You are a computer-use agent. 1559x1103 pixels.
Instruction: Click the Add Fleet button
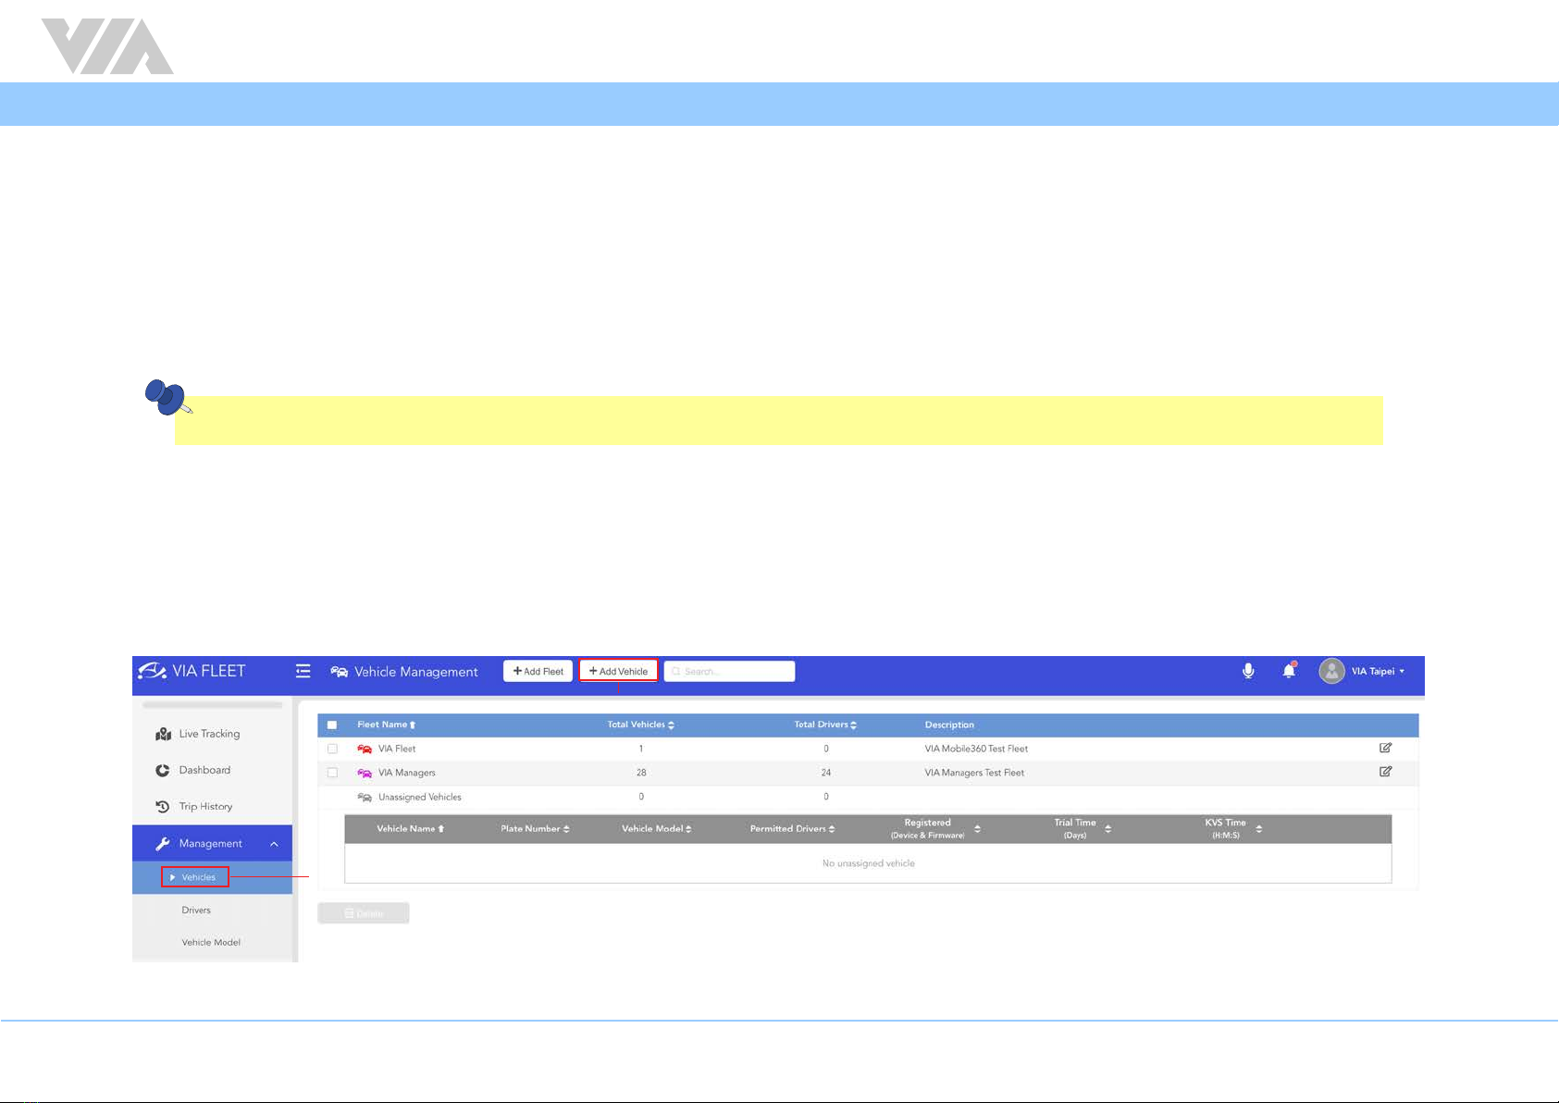coord(538,671)
